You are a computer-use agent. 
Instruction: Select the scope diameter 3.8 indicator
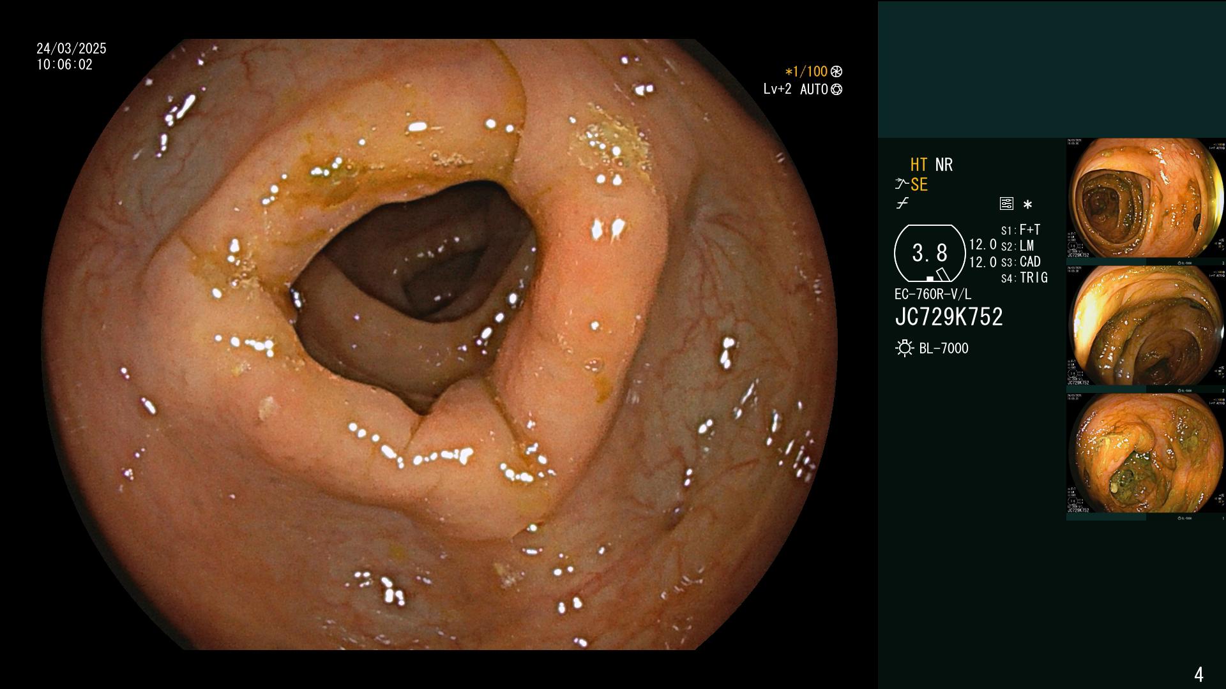coord(930,253)
